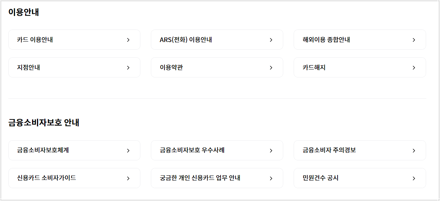Open the ARS(전화) 이용안내 phone guide

217,40
